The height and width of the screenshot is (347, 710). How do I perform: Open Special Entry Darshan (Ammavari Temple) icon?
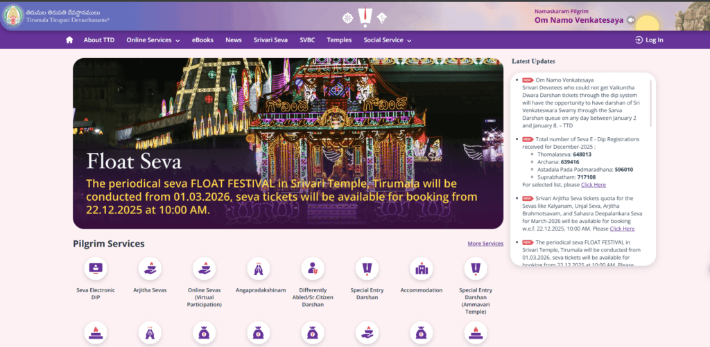[x=476, y=269]
